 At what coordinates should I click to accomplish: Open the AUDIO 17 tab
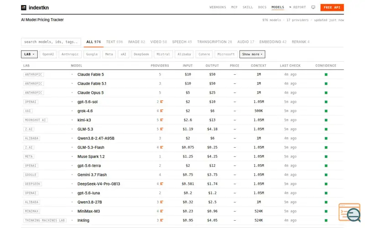point(245,42)
